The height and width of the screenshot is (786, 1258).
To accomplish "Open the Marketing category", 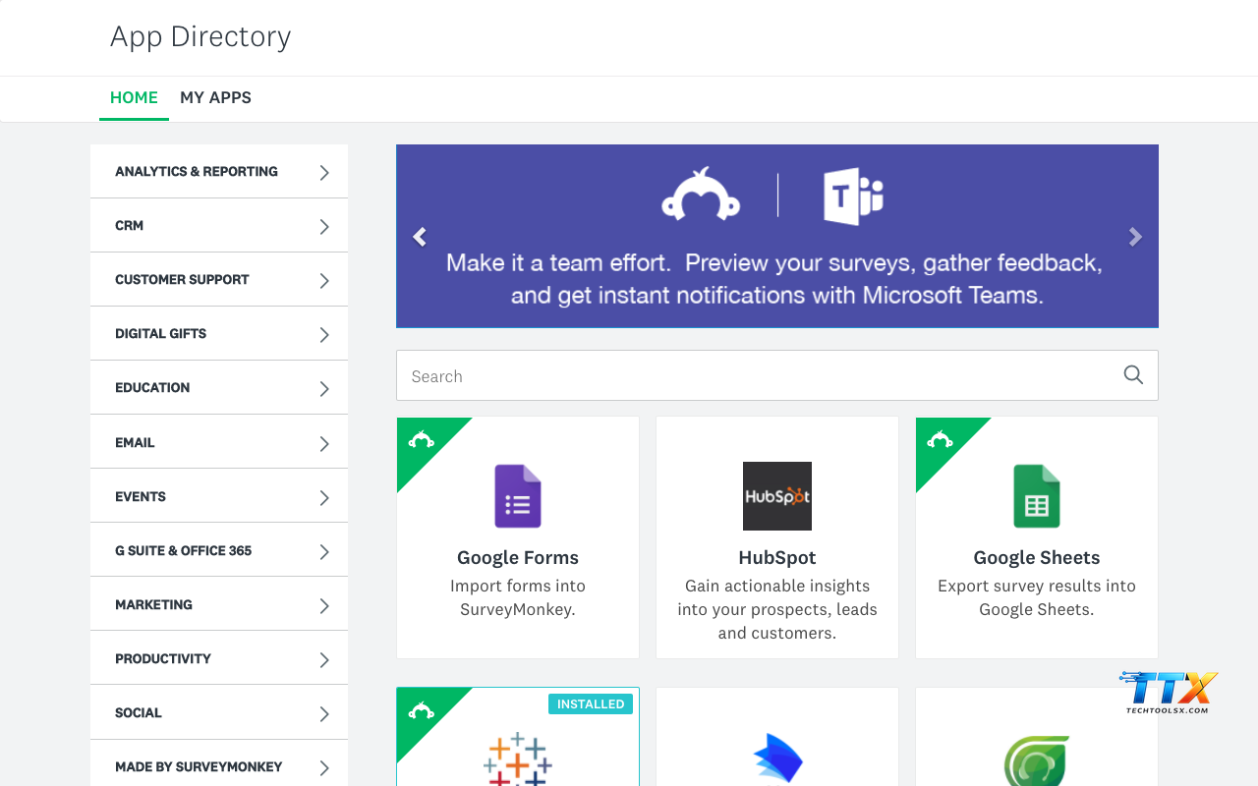I will pyautogui.click(x=219, y=605).
